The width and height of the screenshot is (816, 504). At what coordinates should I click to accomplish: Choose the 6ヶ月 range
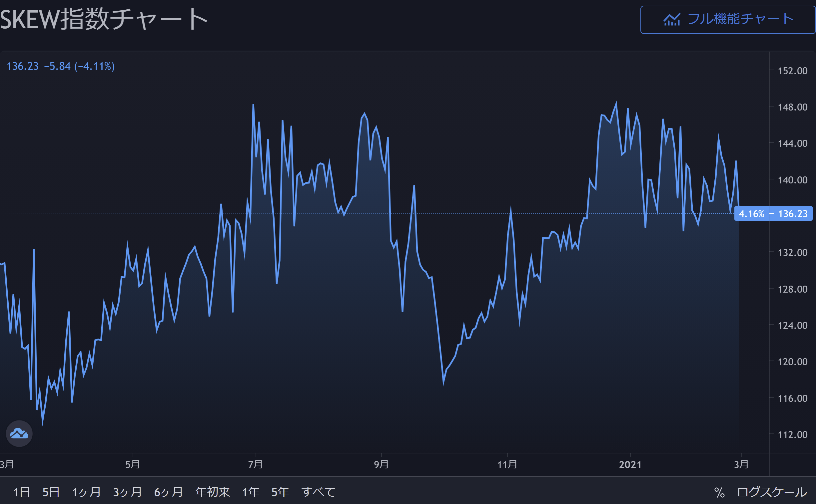click(169, 492)
